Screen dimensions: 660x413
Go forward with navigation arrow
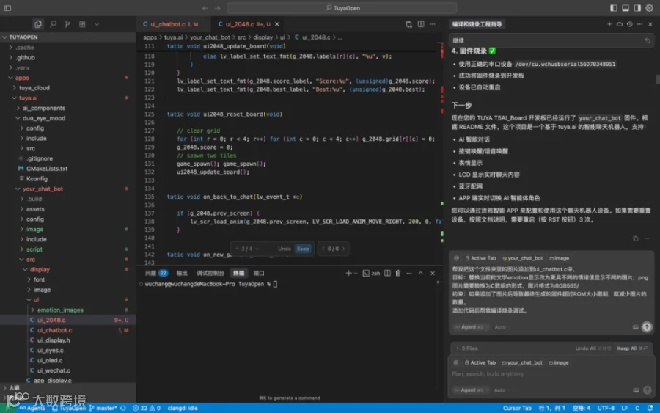(x=217, y=8)
